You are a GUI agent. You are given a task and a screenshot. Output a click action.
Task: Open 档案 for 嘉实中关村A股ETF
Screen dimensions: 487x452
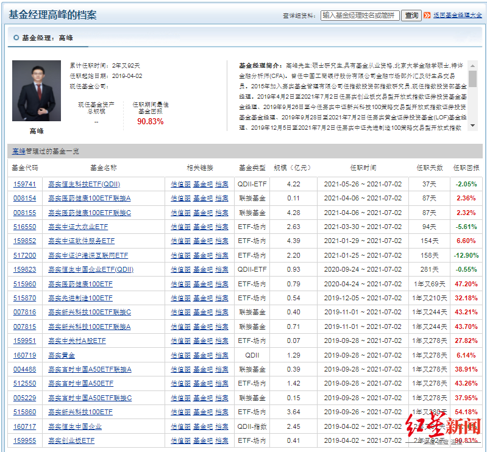tap(222, 341)
